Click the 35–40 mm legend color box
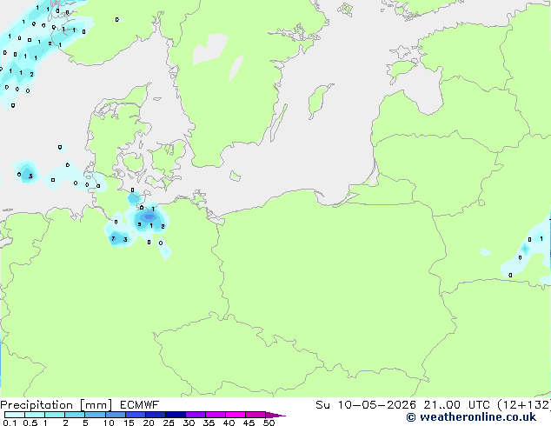Screen dimensions: 551x426 click(x=215, y=415)
